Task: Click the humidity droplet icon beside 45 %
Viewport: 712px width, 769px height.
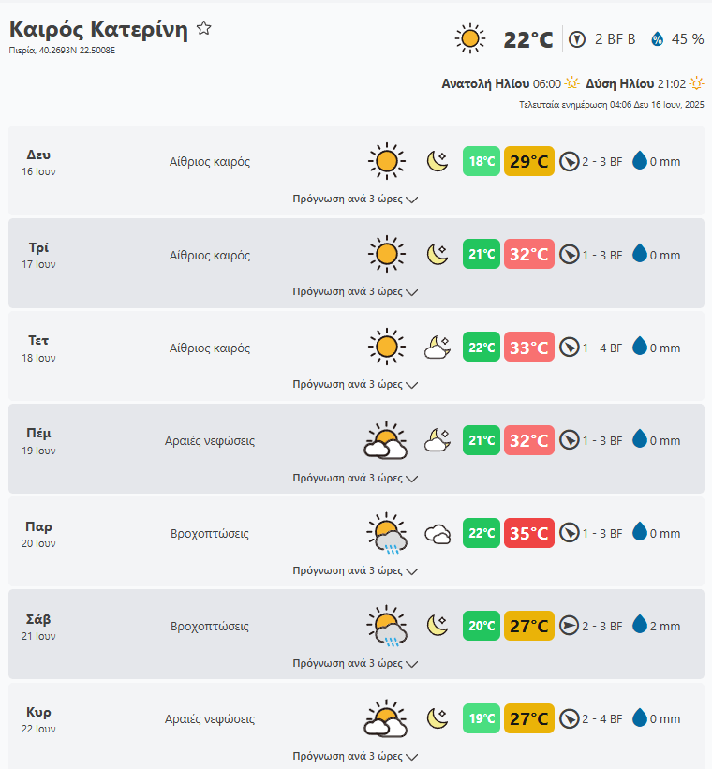Action: click(658, 38)
